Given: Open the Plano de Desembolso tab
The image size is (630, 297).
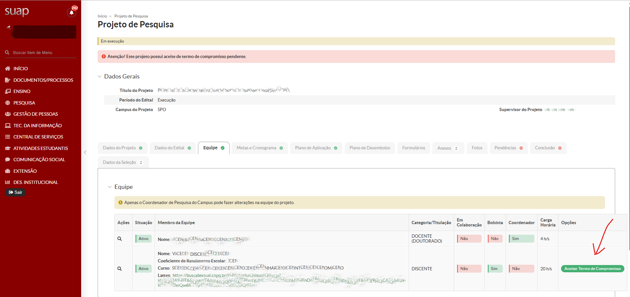Looking at the screenshot, I should [x=369, y=148].
